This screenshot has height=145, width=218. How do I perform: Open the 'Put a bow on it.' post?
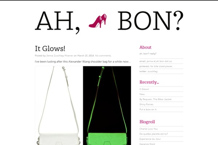[x=148, y=109]
